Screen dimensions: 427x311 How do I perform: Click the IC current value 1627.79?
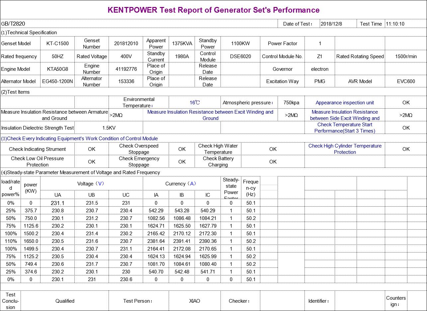tap(208, 226)
